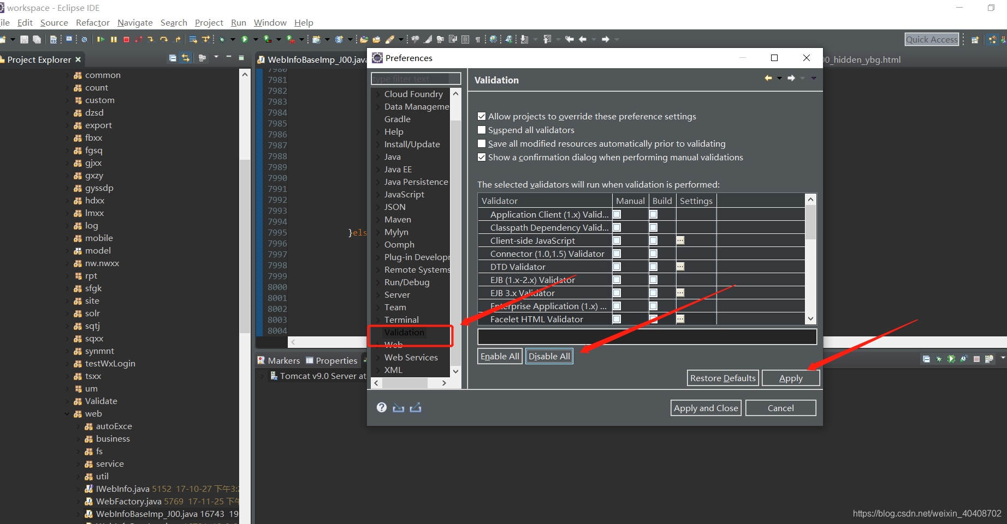Screen dimensions: 1007x524
Task: Toggle Build checkbox for Classpath Dependency validator
Action: (x=653, y=227)
